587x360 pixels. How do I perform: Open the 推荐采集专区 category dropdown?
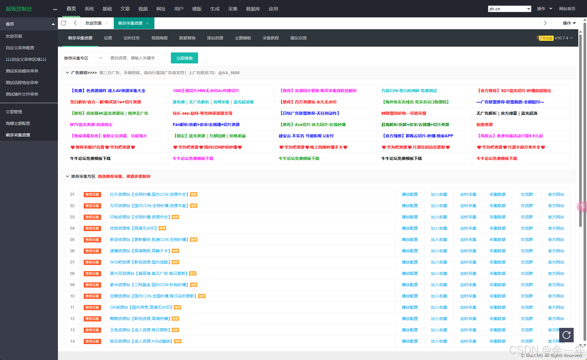coord(83,58)
